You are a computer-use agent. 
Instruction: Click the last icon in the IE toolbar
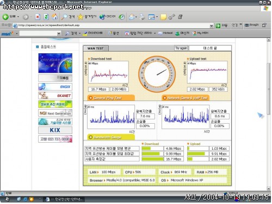(x=180, y=17)
